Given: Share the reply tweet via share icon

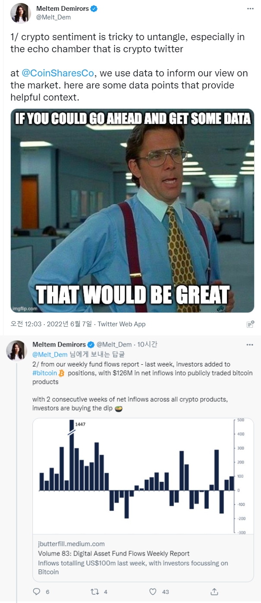Looking at the screenshot, I should (214, 591).
